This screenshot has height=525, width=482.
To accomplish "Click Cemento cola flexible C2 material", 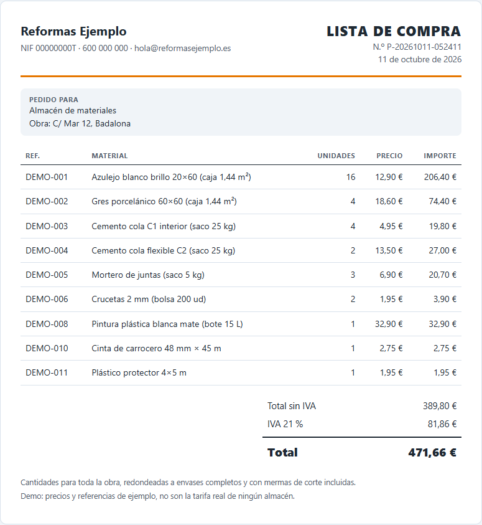I will pos(164,251).
